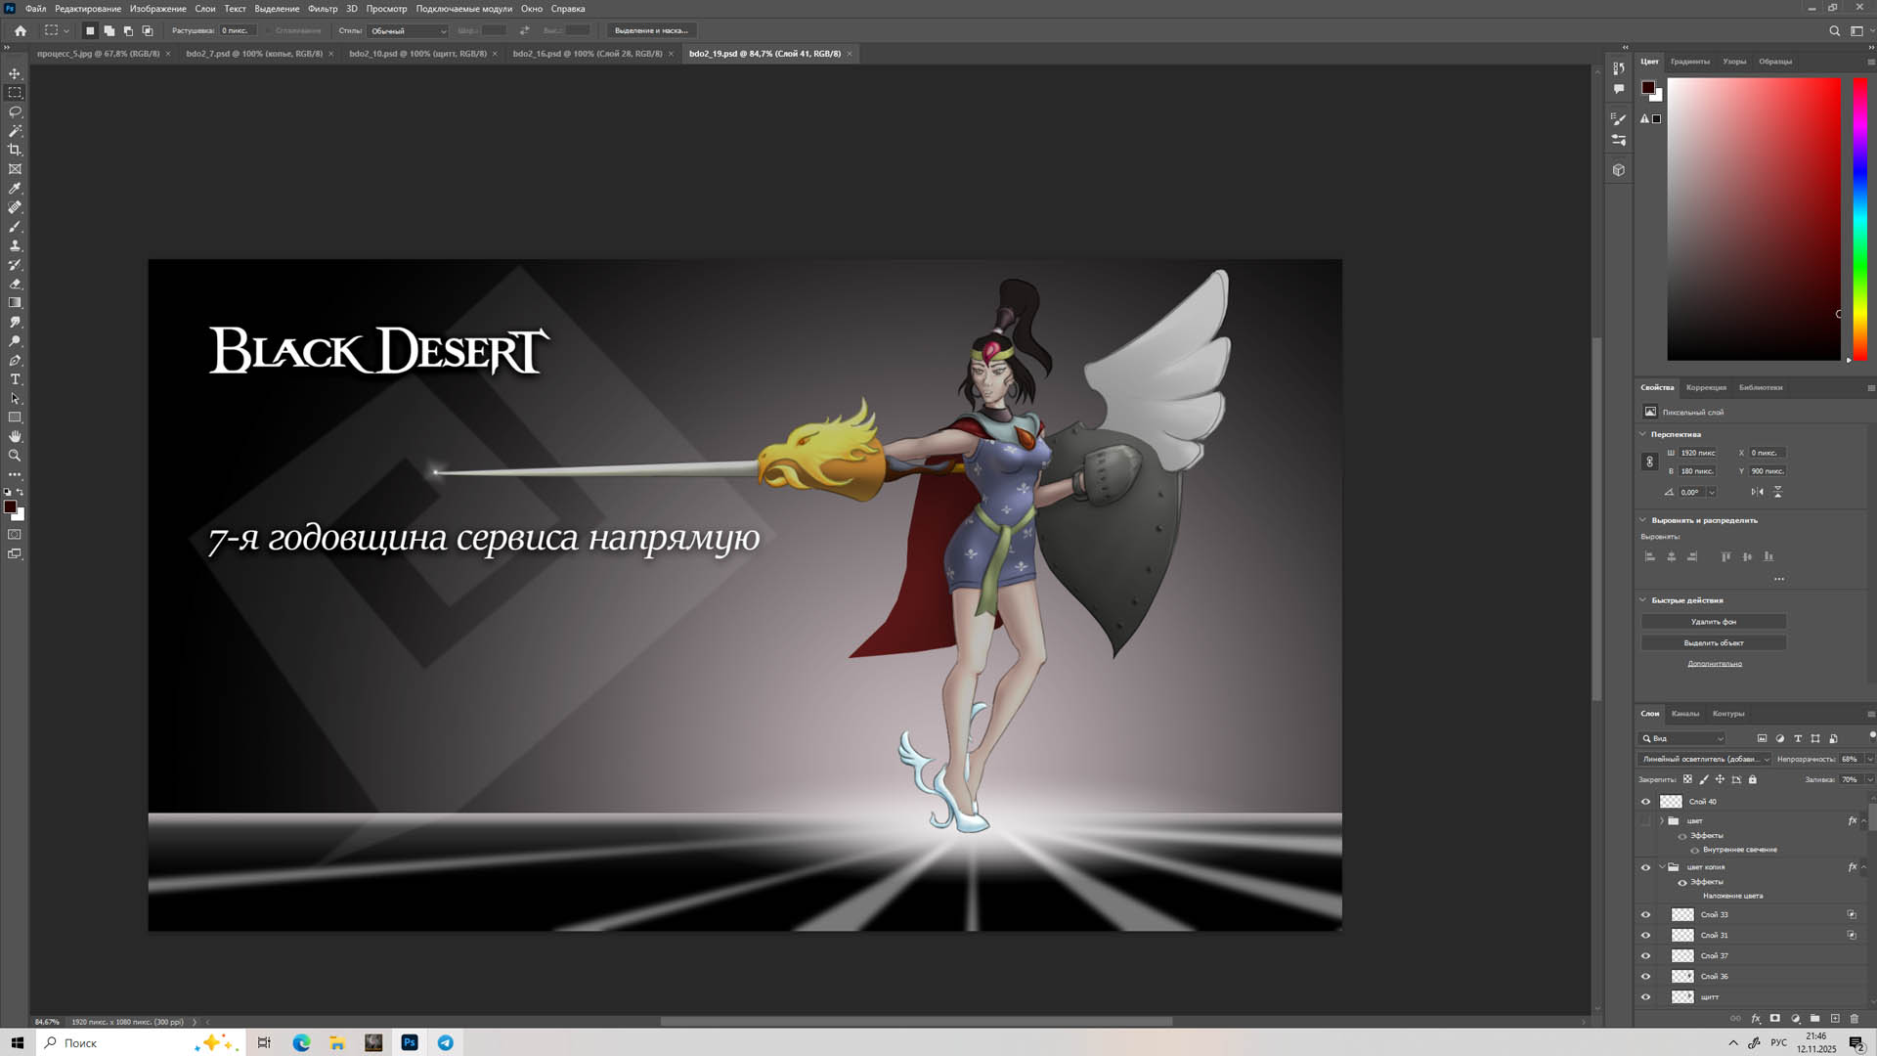Select the Horizontal Type tool
1877x1056 pixels.
tap(15, 379)
